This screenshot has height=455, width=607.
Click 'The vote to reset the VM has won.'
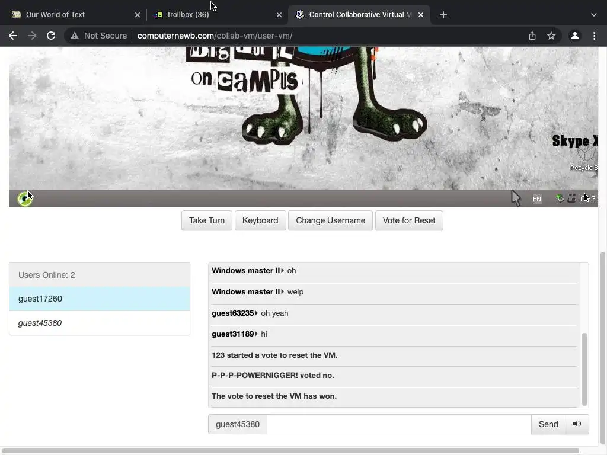pyautogui.click(x=274, y=396)
